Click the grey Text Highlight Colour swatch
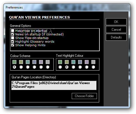The width and height of the screenshot is (136, 114). (93, 62)
